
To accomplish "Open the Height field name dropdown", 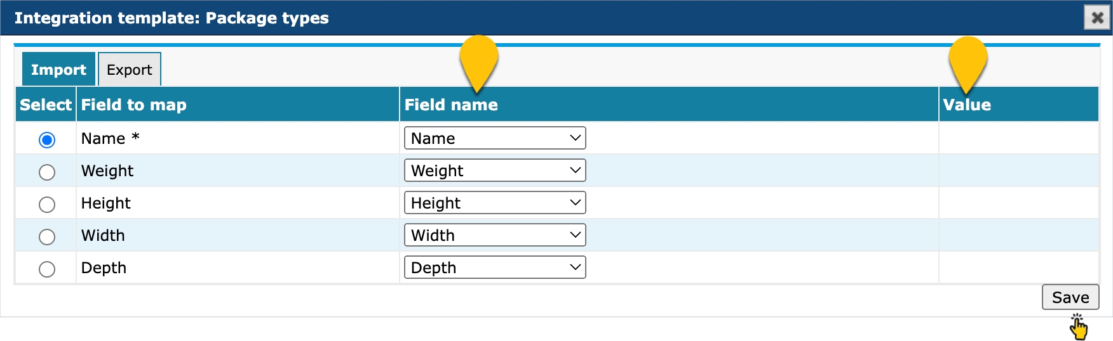I will [495, 203].
